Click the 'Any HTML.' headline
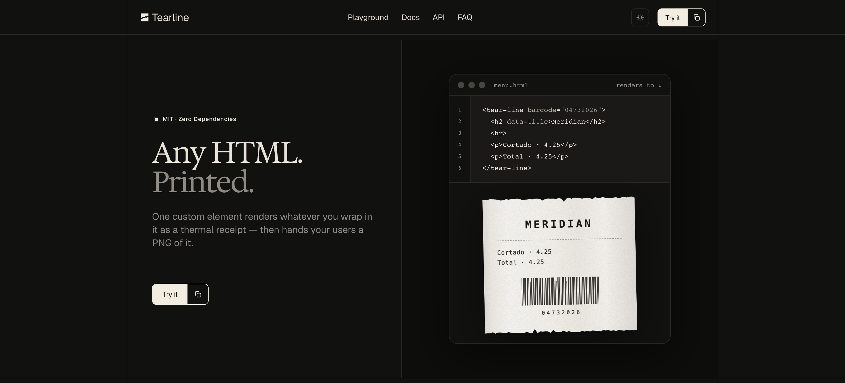This screenshot has width=845, height=383. (227, 153)
